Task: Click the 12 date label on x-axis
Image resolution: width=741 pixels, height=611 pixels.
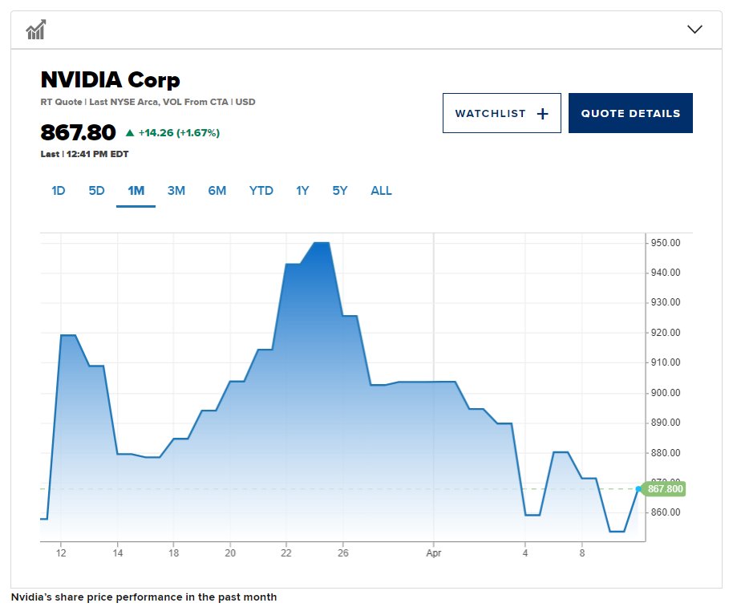Action: (61, 553)
